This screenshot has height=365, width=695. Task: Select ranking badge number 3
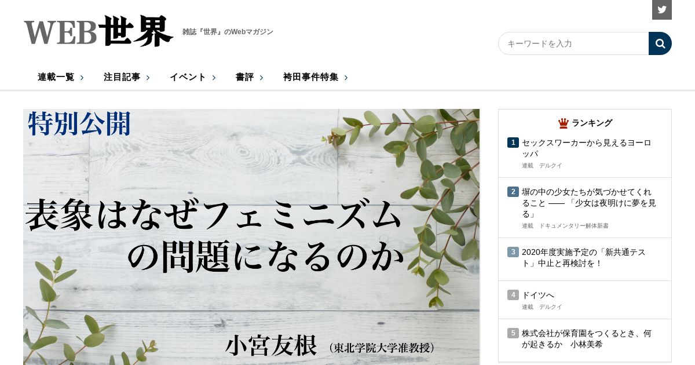coord(513,252)
